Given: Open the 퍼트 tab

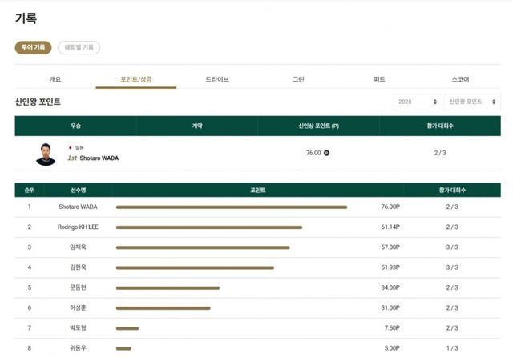Looking at the screenshot, I should 379,79.
